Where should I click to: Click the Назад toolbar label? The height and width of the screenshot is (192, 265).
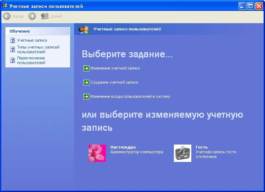coord(18,16)
